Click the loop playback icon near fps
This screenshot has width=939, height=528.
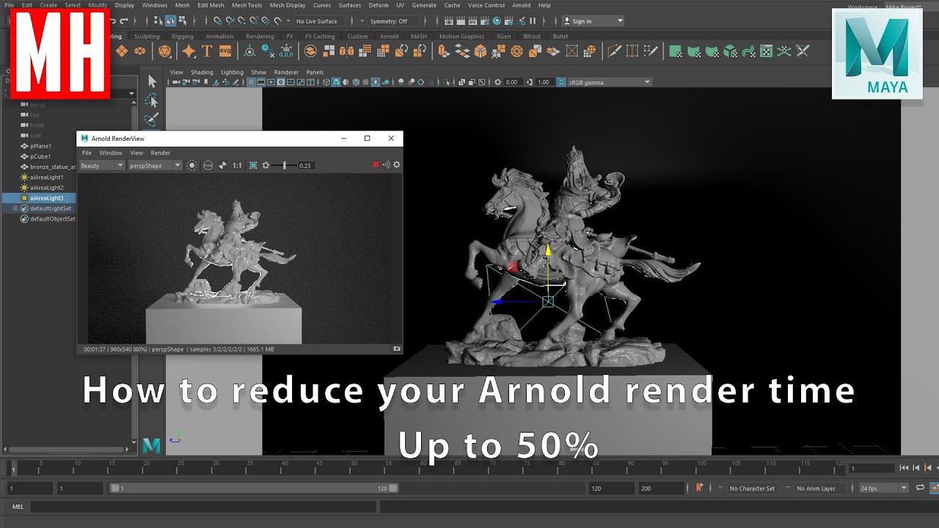(x=920, y=488)
